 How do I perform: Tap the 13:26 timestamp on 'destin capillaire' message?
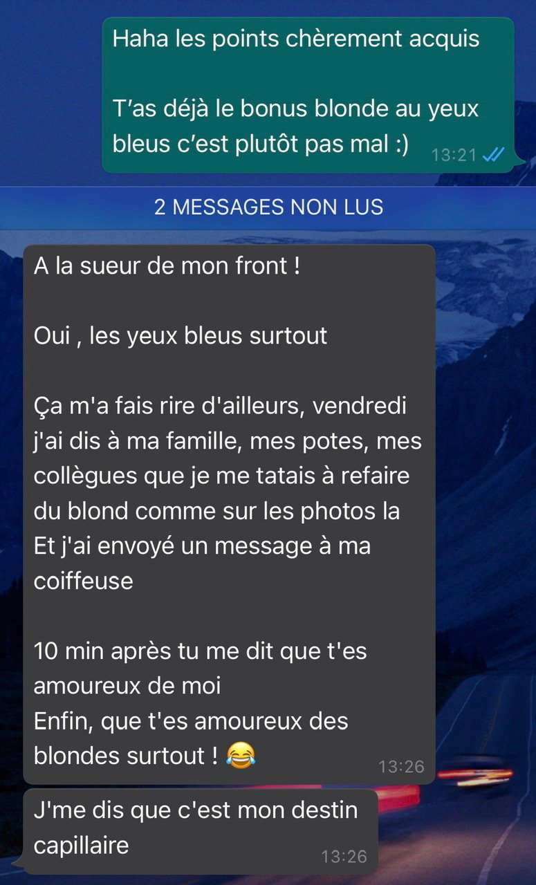pos(344,857)
